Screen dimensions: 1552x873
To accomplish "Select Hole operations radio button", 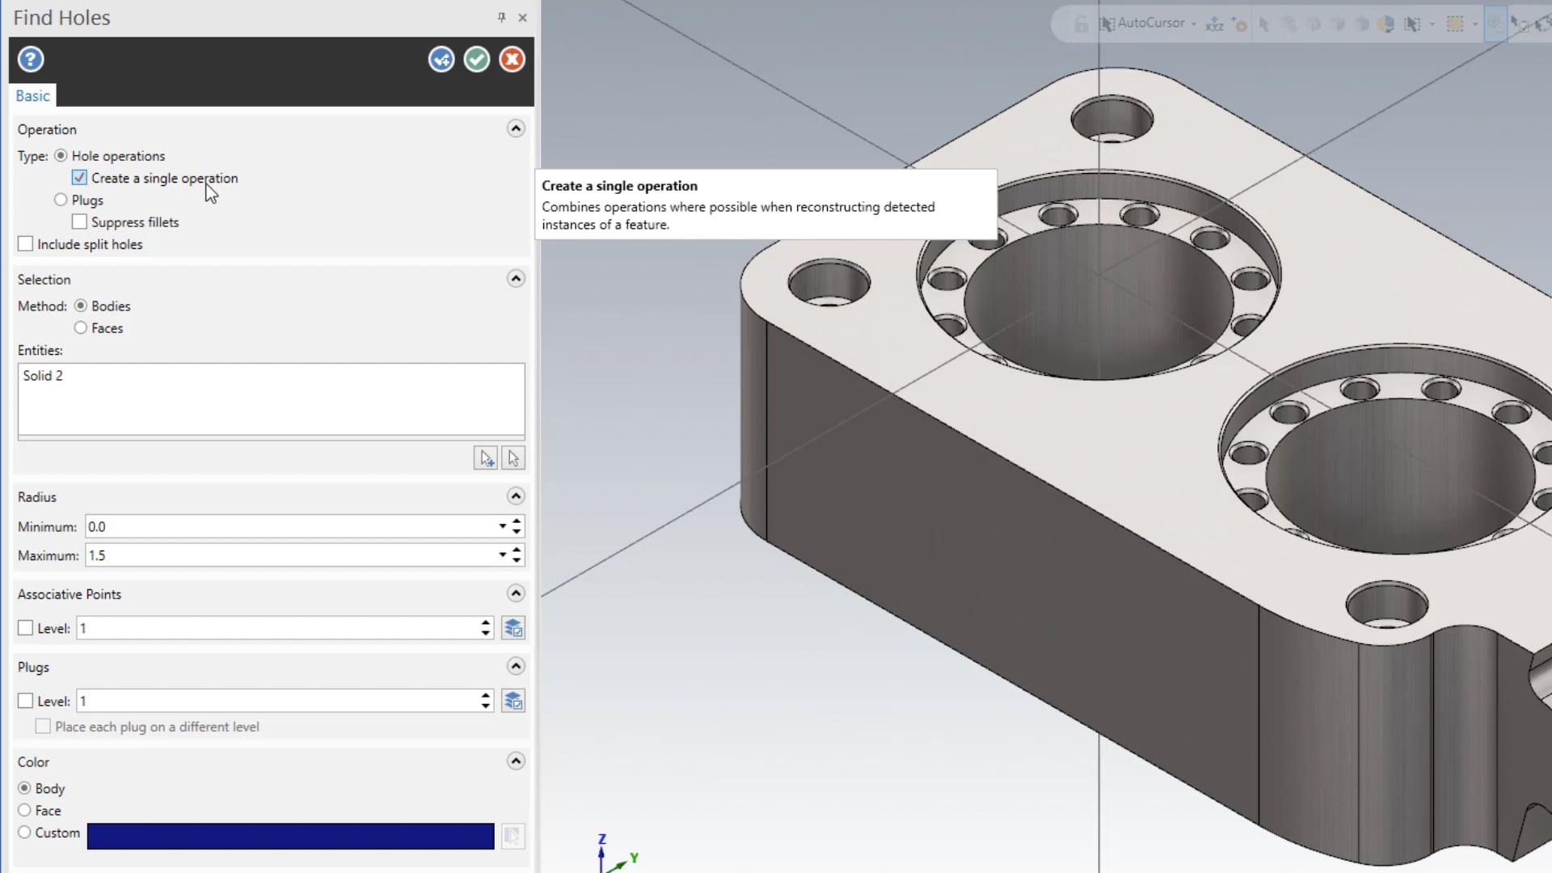I will pos(60,154).
